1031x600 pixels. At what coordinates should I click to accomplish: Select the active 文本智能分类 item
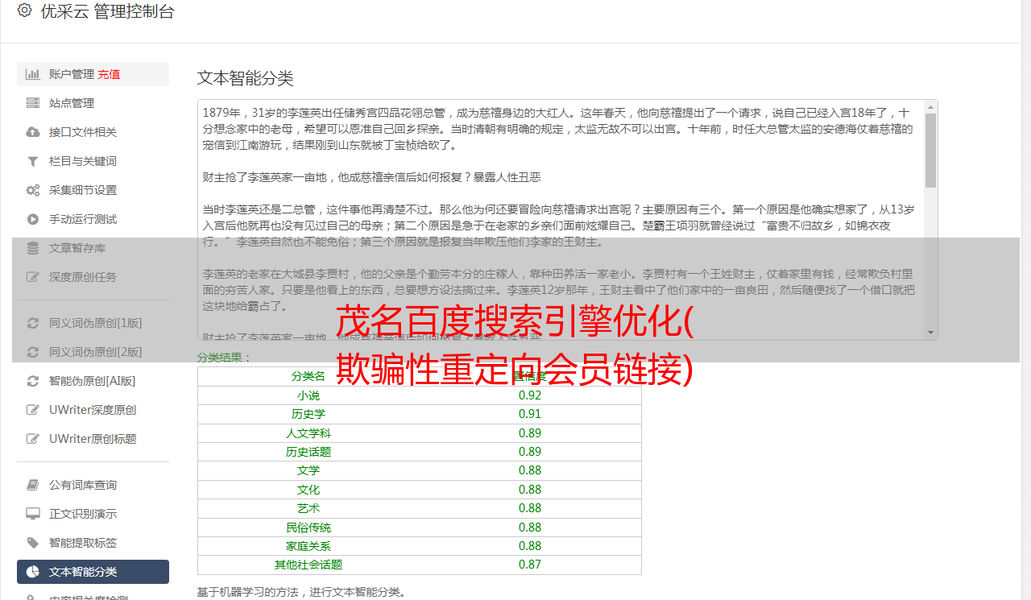(x=93, y=572)
